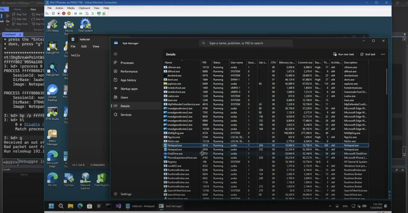Viewport: 408px width, 213px height.
Task: Switch to hello.txt Notepad taskbar button
Action: point(140,206)
